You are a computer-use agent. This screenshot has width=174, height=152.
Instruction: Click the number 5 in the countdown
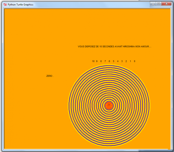114,61
